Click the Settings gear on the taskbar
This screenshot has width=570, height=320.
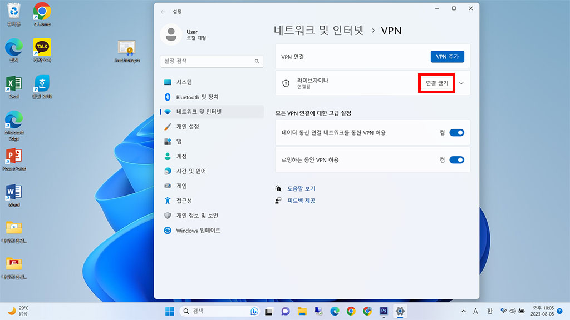[x=400, y=311]
